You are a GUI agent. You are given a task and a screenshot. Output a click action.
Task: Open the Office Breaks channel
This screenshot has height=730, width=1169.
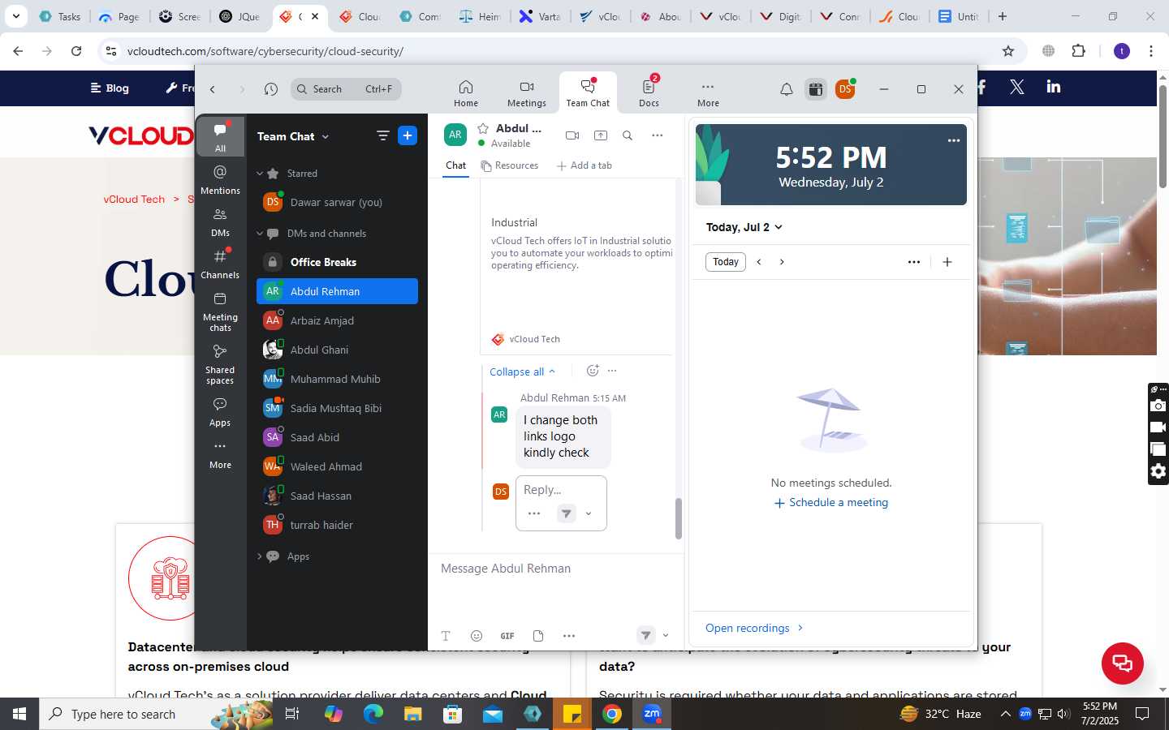[x=337, y=262]
